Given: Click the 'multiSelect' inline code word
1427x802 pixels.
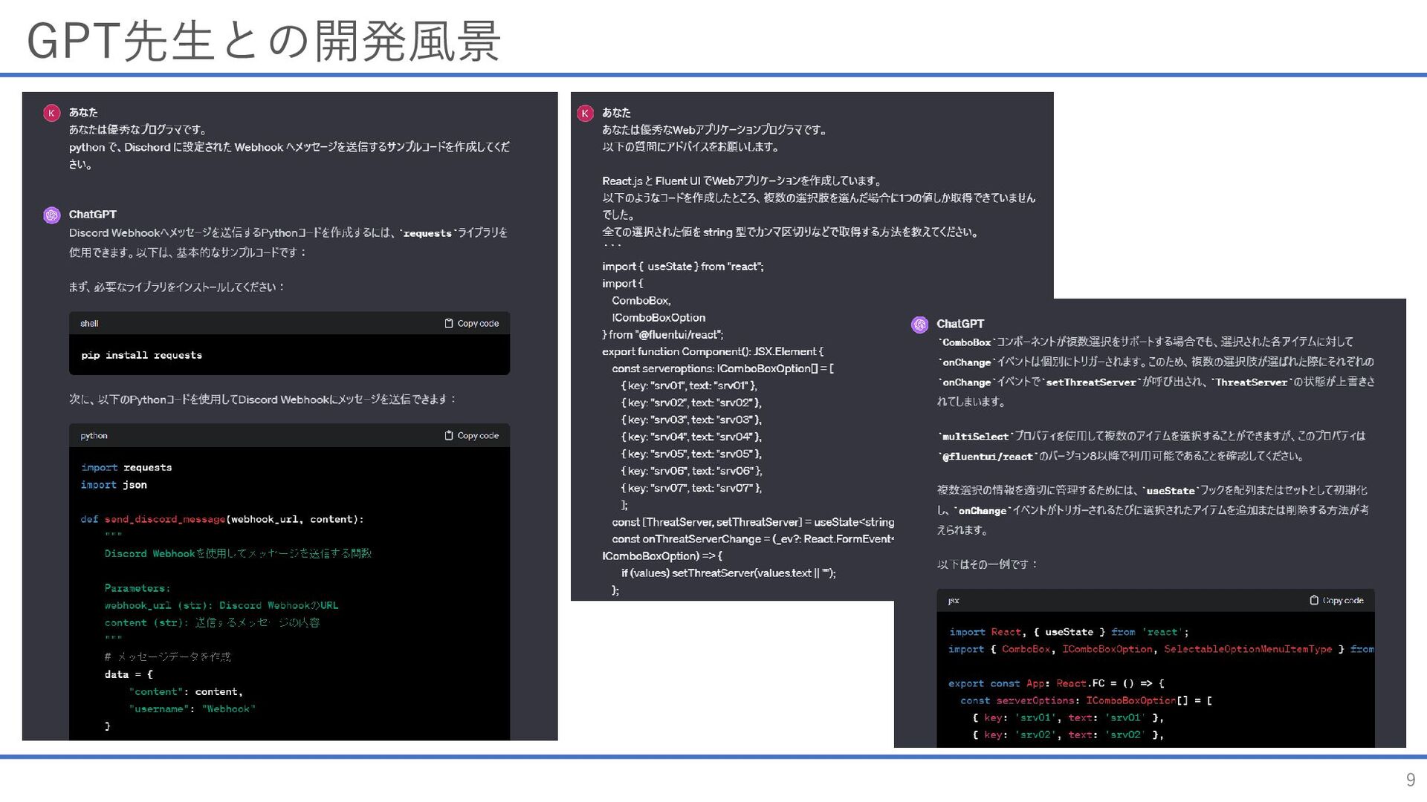Looking at the screenshot, I should pyautogui.click(x=975, y=437).
